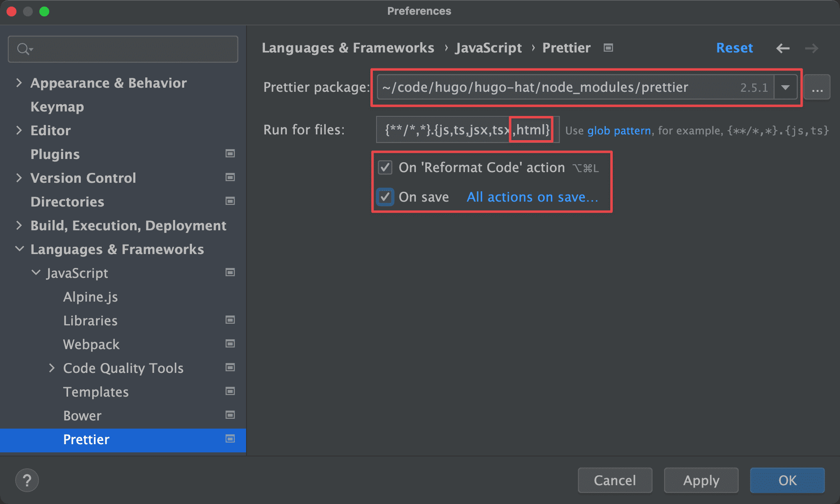The image size is (840, 504).
Task: Expand Appearance & Behavior section
Action: pos(19,83)
